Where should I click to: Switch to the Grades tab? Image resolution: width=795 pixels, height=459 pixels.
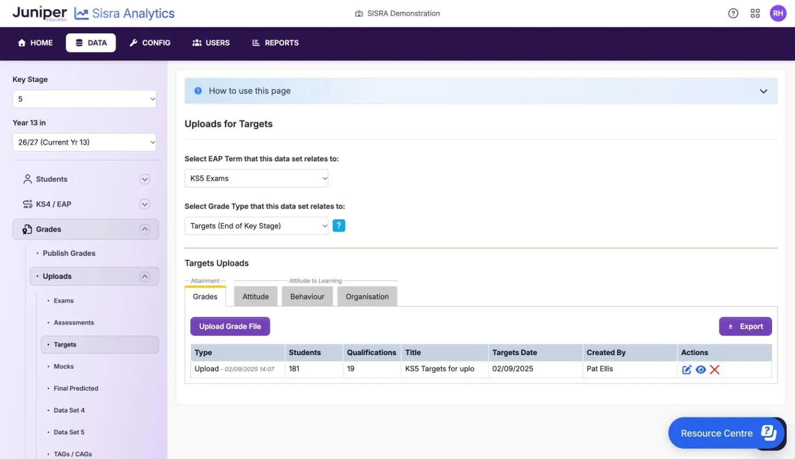[x=205, y=296]
